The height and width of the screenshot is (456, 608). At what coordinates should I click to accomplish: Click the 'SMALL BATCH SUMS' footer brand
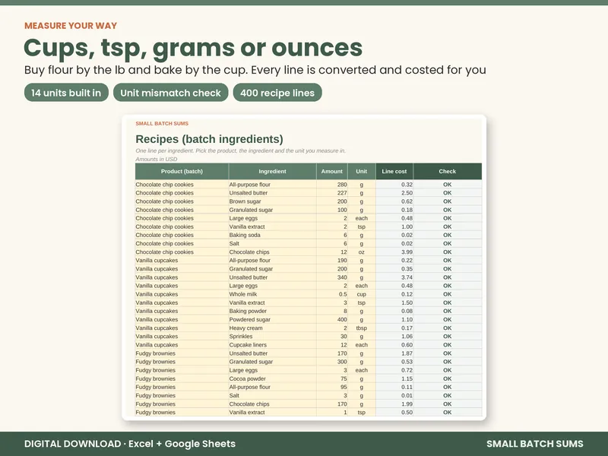[x=535, y=444]
